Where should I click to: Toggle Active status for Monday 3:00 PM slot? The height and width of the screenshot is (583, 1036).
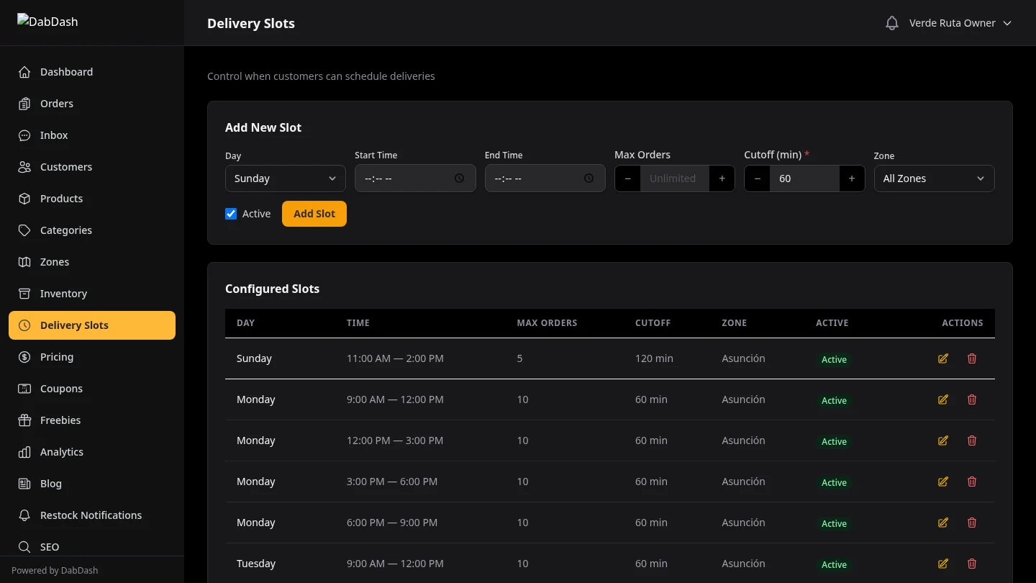coord(834,482)
